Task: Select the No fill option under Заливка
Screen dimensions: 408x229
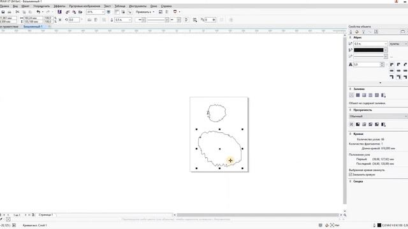Action: coord(351,95)
